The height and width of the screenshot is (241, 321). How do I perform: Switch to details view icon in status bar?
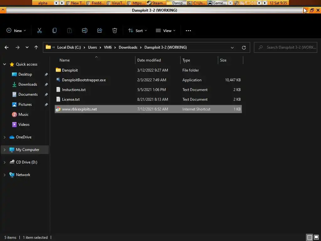pos(309,238)
